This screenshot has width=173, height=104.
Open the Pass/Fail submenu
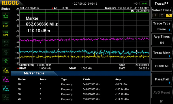pyautogui.click(x=162, y=79)
